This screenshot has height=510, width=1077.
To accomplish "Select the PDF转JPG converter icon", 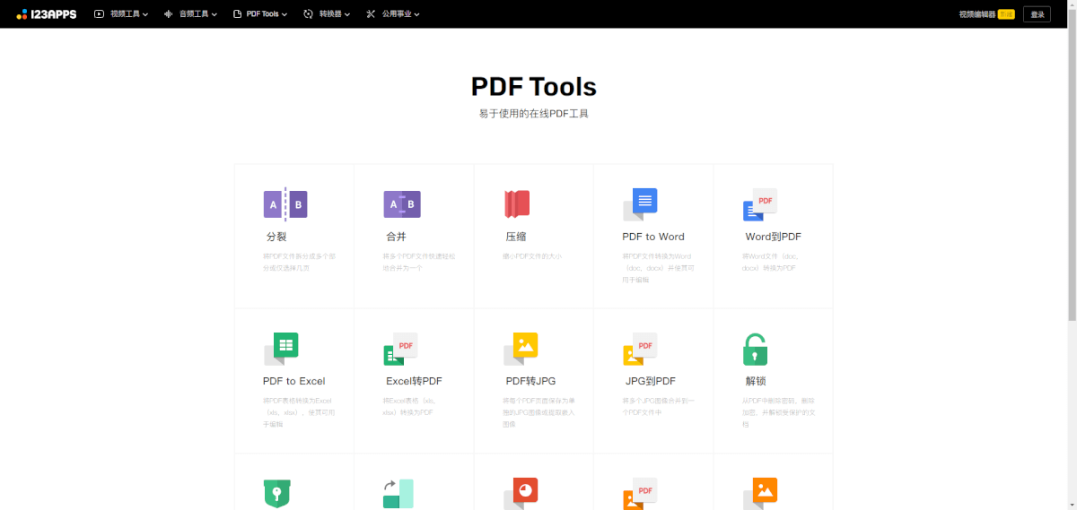I will click(x=521, y=348).
